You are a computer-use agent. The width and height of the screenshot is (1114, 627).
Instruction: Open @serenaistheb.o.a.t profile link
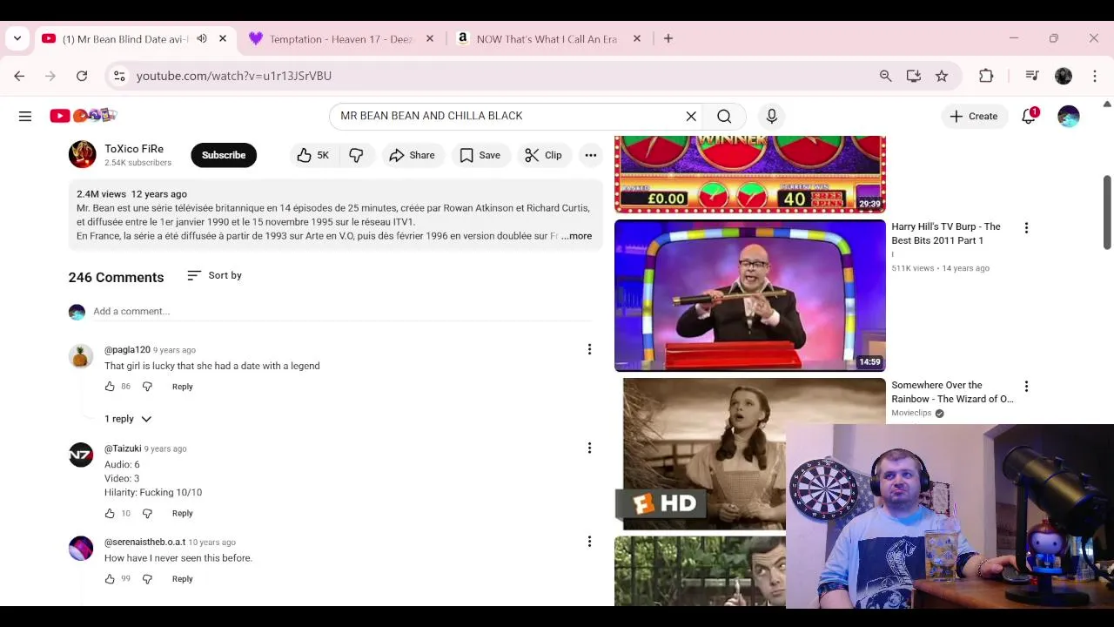coord(144,542)
